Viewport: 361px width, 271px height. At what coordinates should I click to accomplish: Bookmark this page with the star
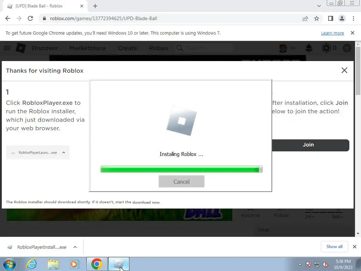(x=317, y=18)
